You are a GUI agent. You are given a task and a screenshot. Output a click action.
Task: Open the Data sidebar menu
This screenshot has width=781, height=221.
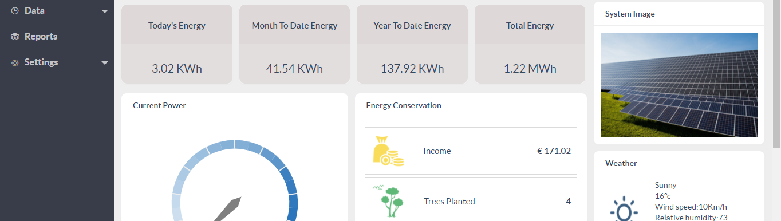[x=57, y=11]
